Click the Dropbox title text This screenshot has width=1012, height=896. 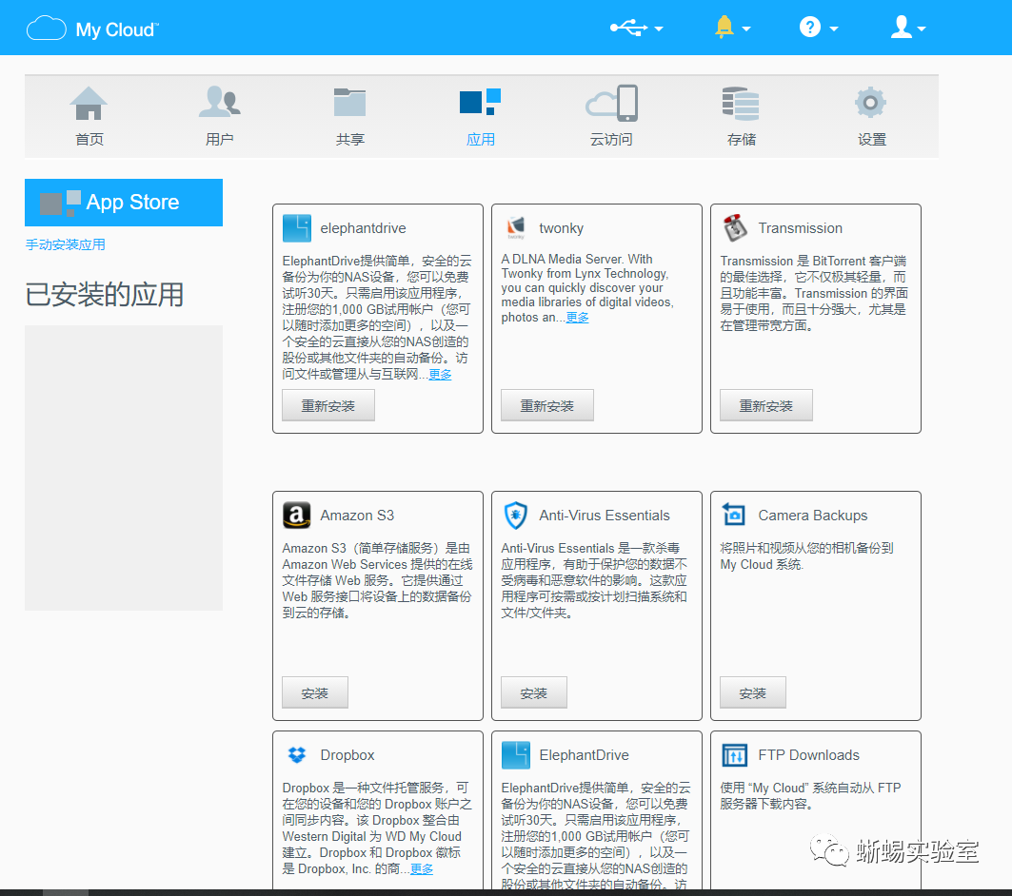click(347, 755)
